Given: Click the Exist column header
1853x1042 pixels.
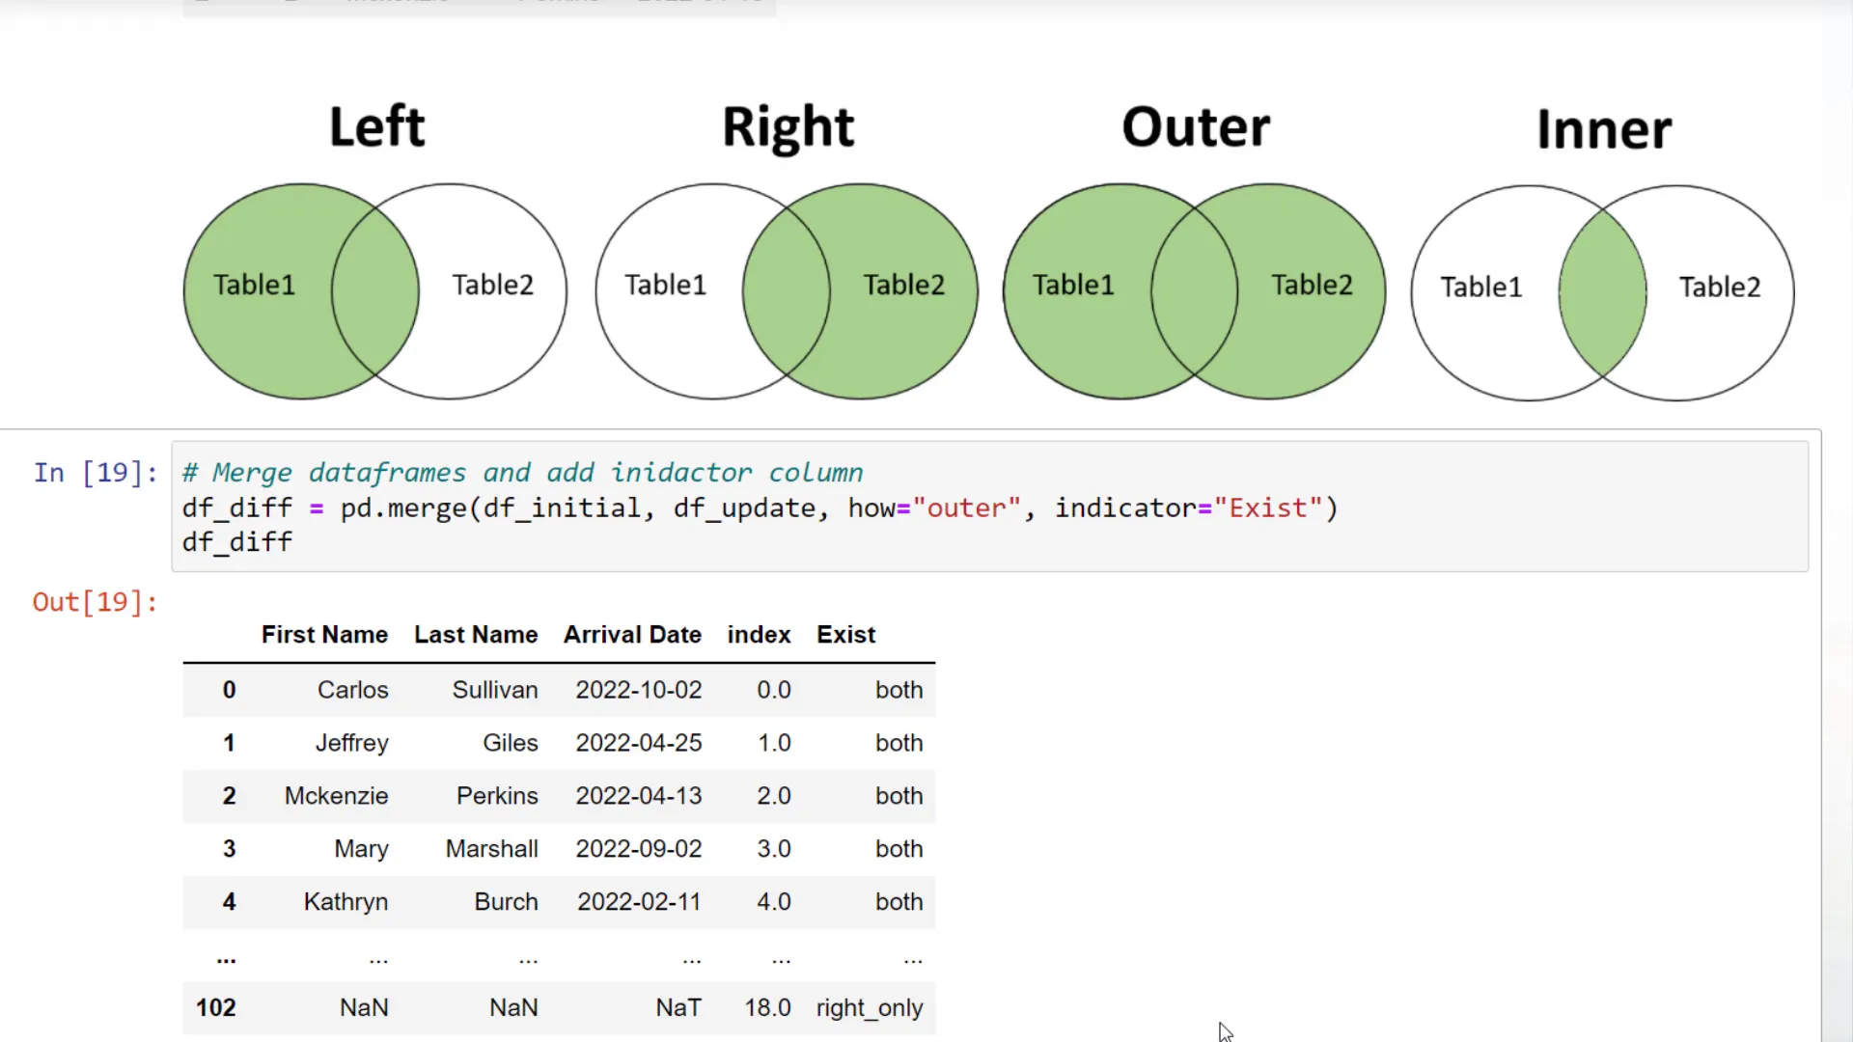Looking at the screenshot, I should click(845, 634).
